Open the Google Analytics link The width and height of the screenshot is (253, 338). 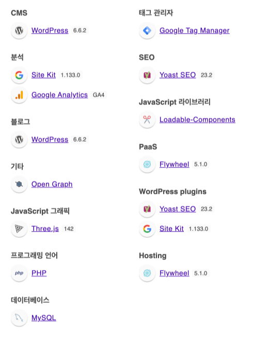59,95
